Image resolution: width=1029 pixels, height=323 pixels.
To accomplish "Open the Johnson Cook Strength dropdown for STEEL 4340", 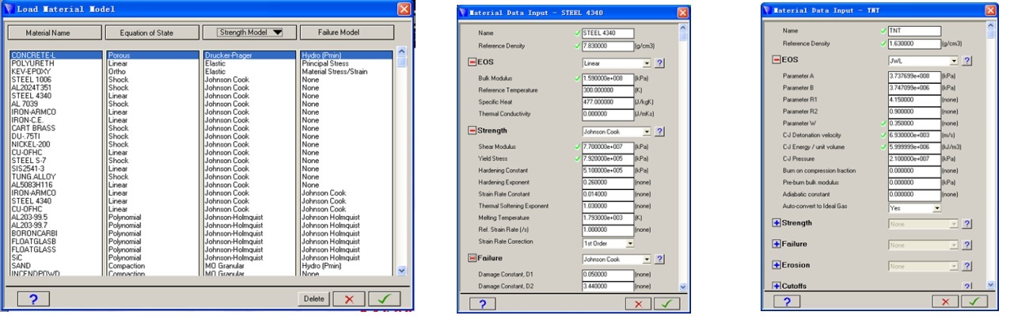I will (x=616, y=131).
